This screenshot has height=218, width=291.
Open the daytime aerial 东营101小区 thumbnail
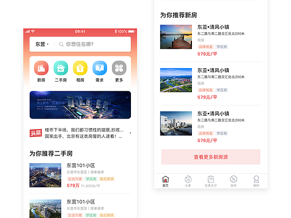pos(45,208)
